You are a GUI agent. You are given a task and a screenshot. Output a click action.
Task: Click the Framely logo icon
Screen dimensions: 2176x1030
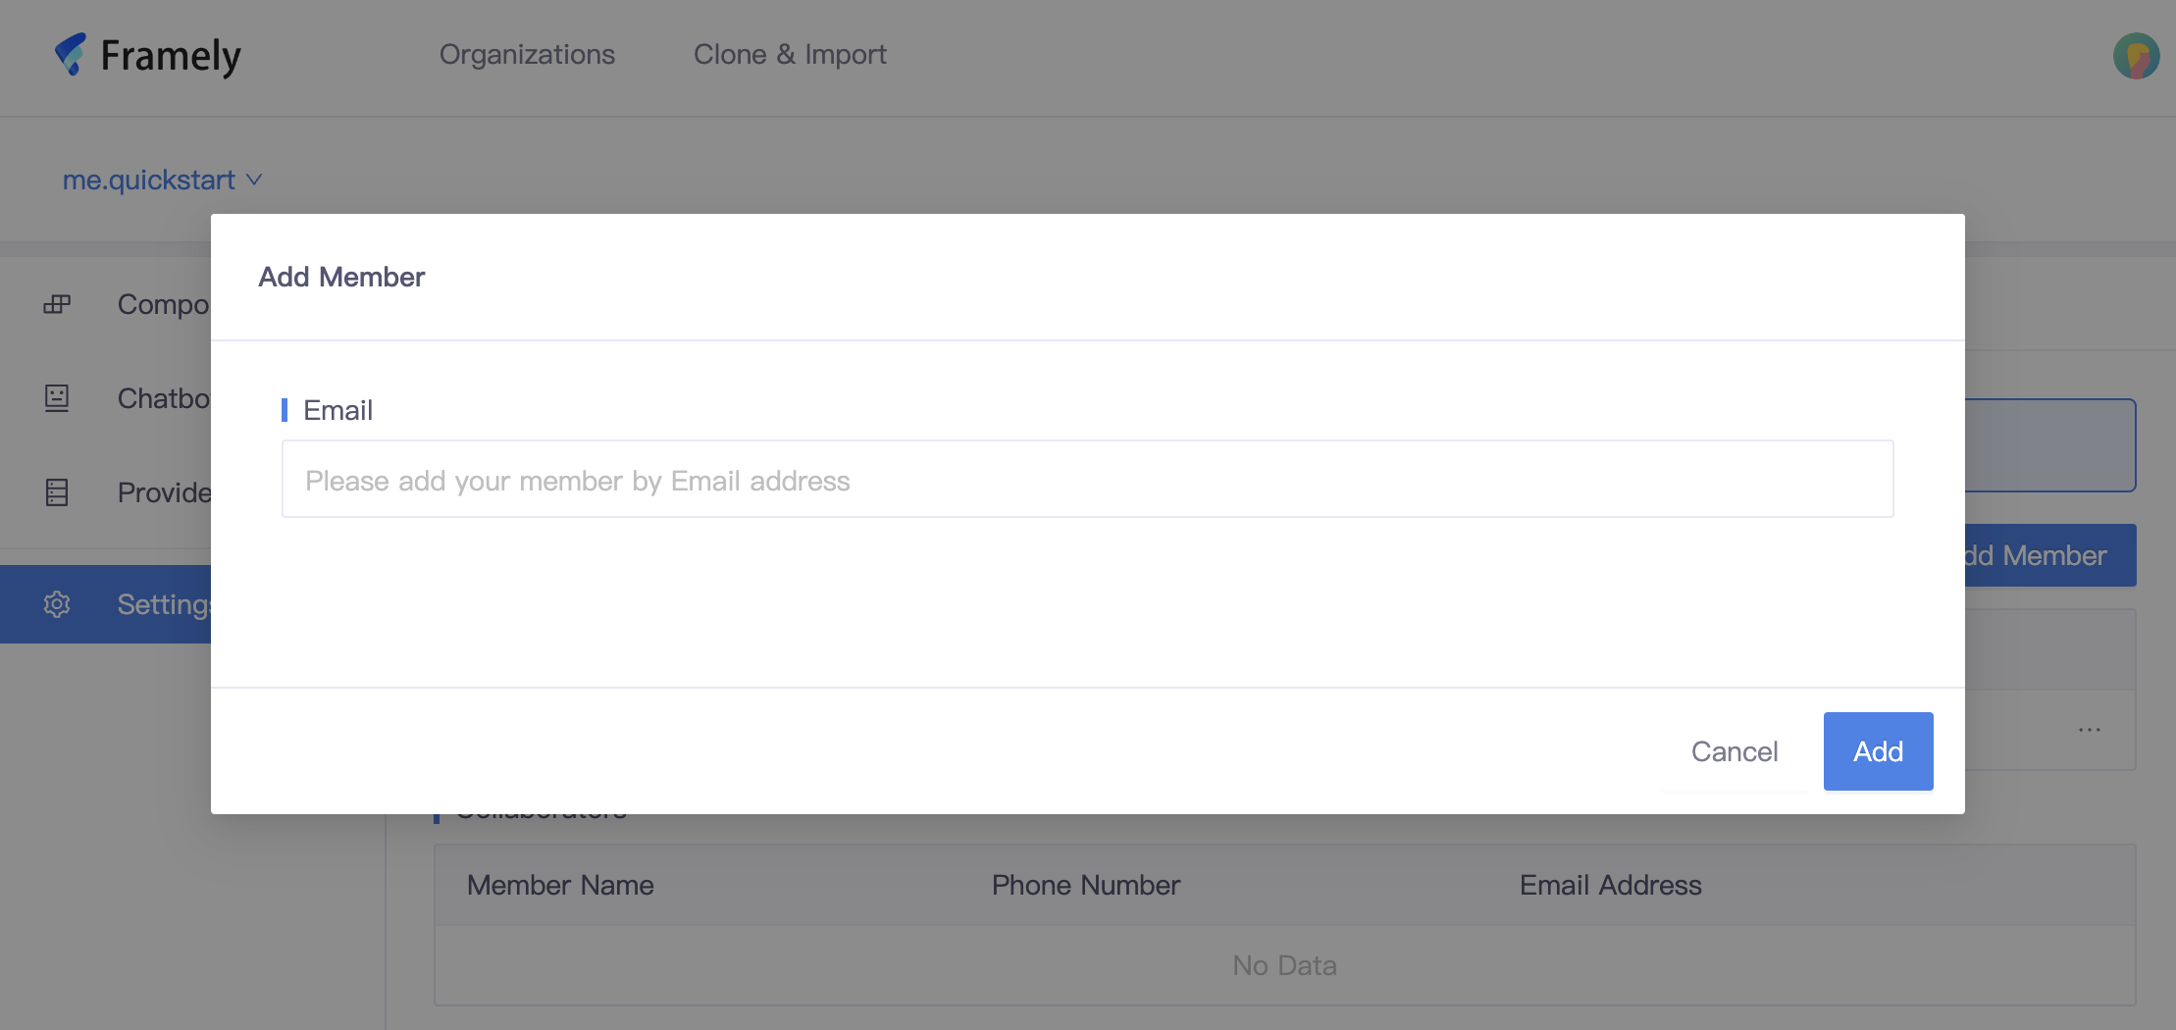[x=71, y=54]
